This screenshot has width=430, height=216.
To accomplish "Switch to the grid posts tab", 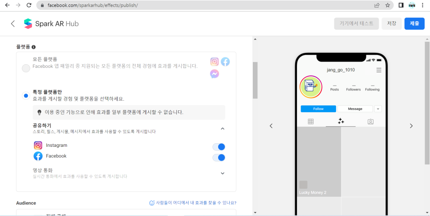I will coord(311,122).
